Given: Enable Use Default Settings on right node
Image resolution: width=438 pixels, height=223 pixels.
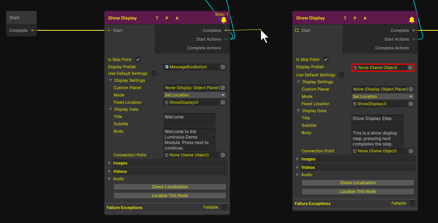Looking at the screenshot, I should 342,75.
